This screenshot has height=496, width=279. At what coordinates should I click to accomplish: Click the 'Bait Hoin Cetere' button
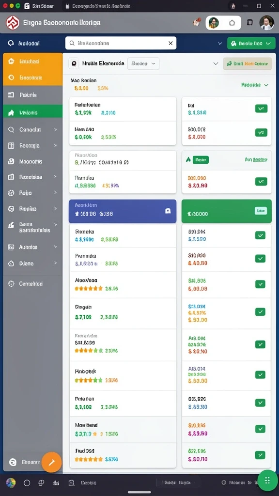pyautogui.click(x=248, y=63)
